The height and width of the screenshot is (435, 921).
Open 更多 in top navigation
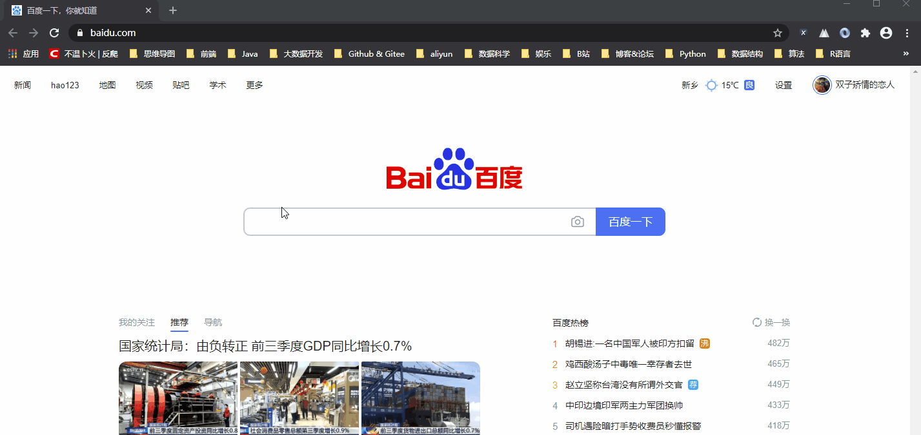(254, 85)
